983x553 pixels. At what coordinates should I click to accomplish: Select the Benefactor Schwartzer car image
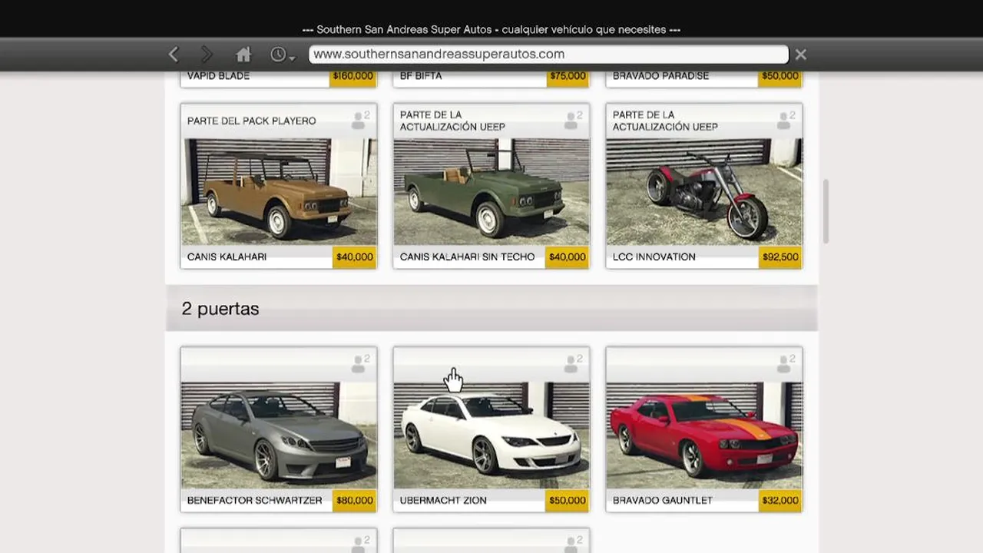tap(279, 435)
